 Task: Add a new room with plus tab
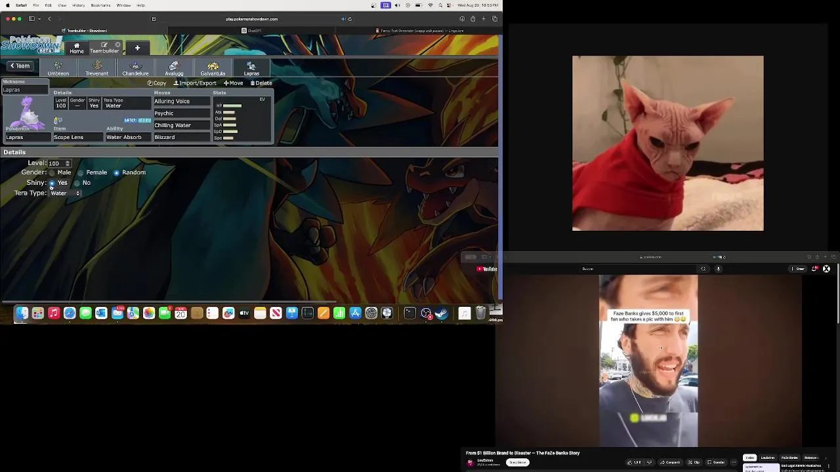[x=137, y=48]
